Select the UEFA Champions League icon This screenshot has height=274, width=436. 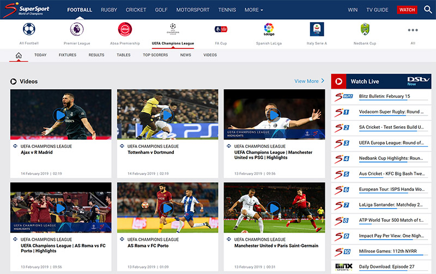[x=173, y=29]
